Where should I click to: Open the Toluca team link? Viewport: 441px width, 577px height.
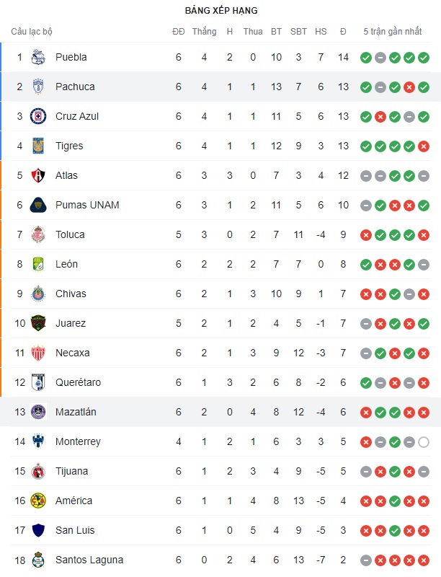70,234
